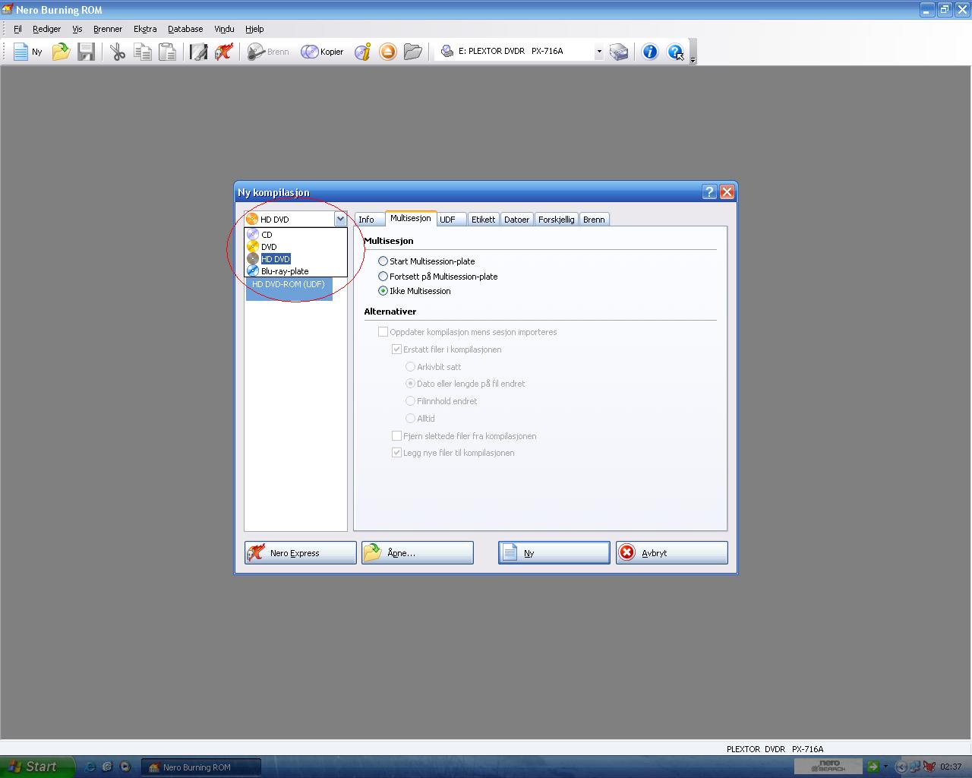Save the compilation using the floppy disk icon

[x=86, y=52]
